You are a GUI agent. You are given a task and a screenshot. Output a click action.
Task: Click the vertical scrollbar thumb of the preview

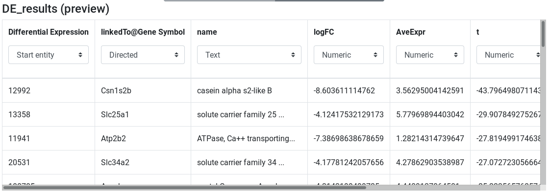tap(543, 34)
